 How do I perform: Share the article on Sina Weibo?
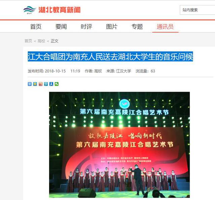coord(40,84)
